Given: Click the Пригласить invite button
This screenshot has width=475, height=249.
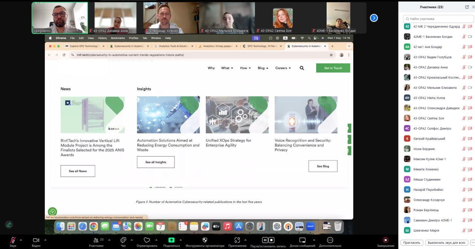Looking at the screenshot, I should 412,243.
